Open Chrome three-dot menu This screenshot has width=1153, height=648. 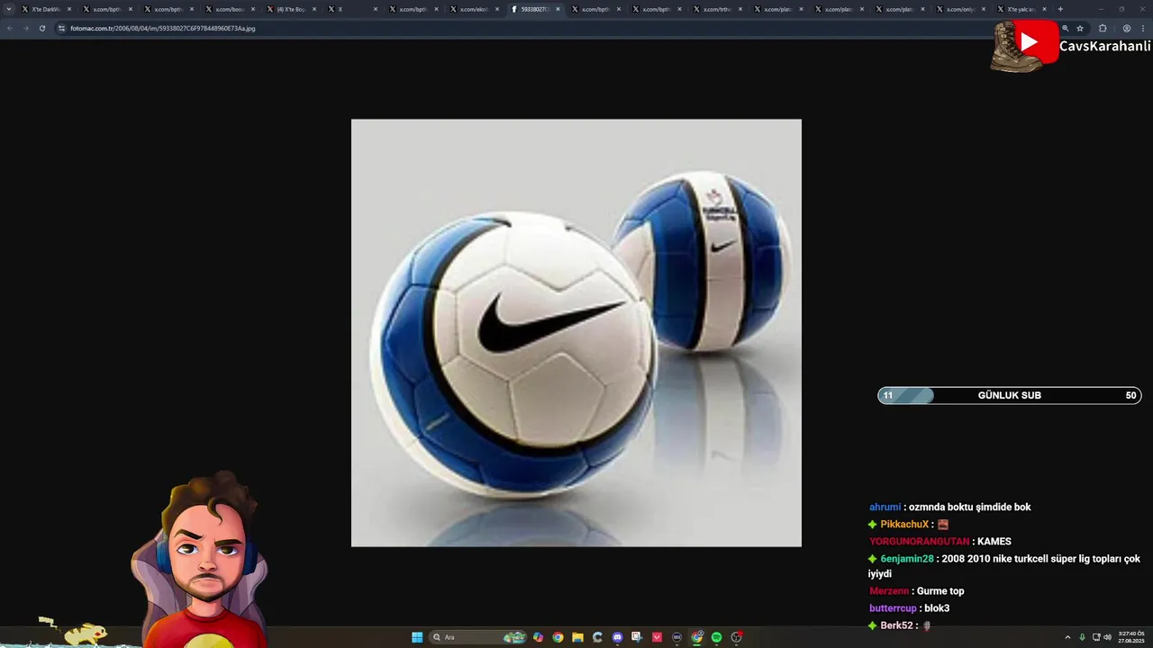[x=1142, y=28]
